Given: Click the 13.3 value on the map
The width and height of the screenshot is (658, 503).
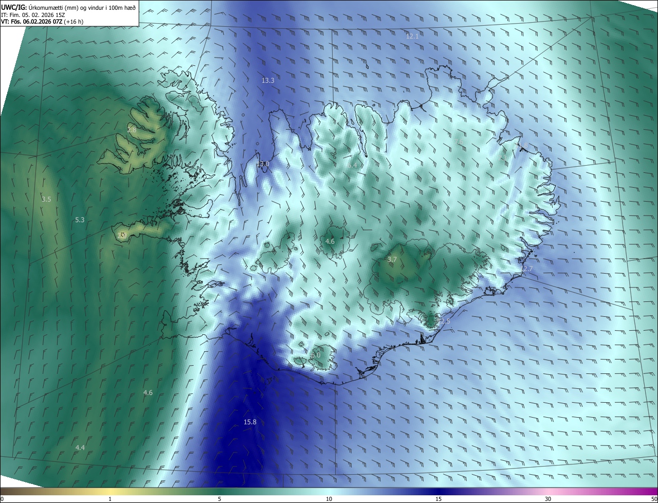Looking at the screenshot, I should (268, 80).
